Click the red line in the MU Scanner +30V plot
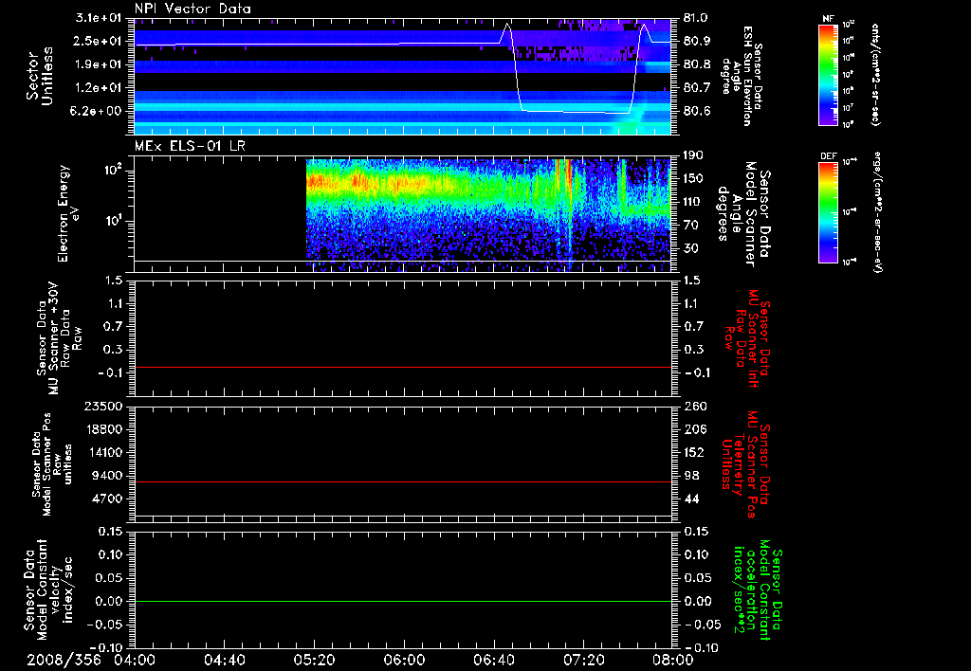This screenshot has width=971, height=671. pos(403,367)
